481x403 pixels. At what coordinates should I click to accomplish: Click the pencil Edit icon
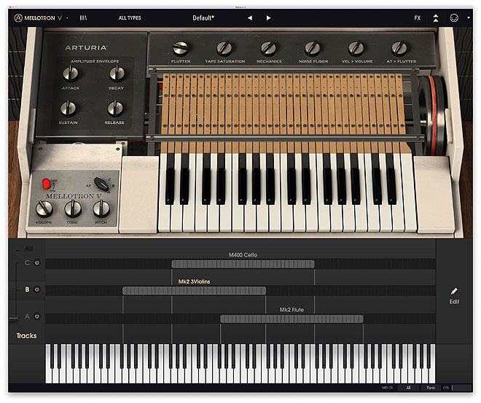454,291
